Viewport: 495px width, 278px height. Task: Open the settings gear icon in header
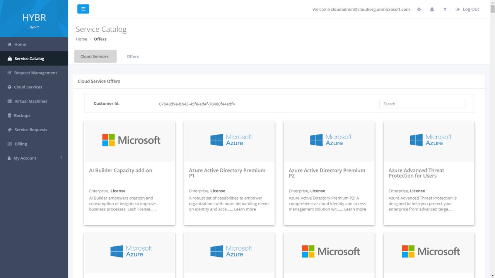419,9
